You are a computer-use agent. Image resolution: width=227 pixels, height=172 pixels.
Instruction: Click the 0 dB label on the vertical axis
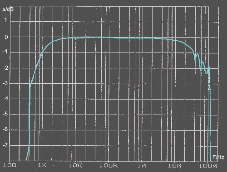click(x=6, y=37)
